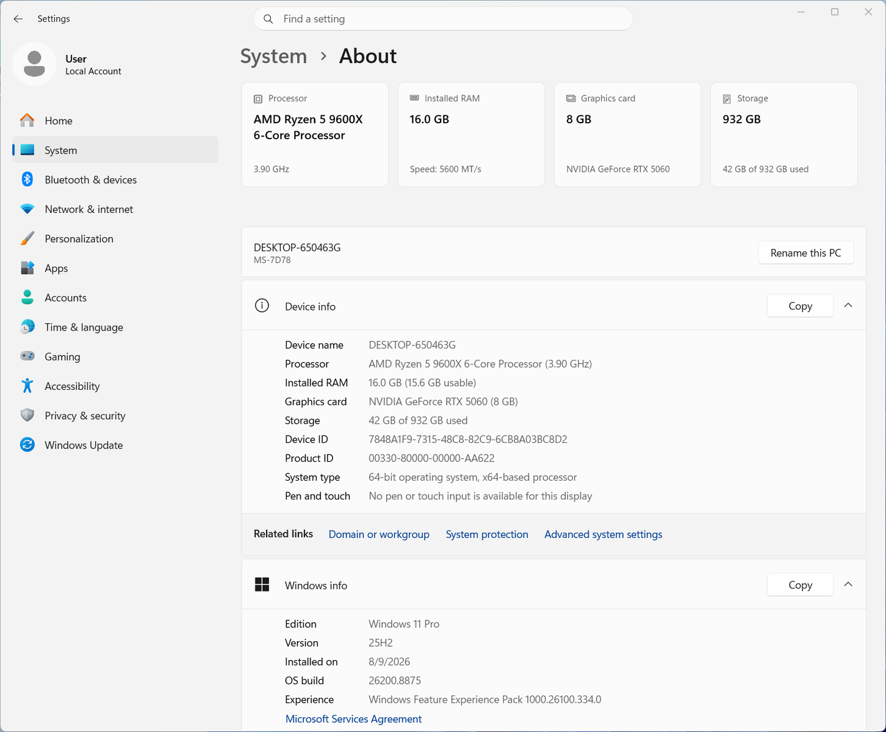Viewport: 886px width, 732px height.
Task: Click the Network Wi-Fi icon
Action: [27, 209]
